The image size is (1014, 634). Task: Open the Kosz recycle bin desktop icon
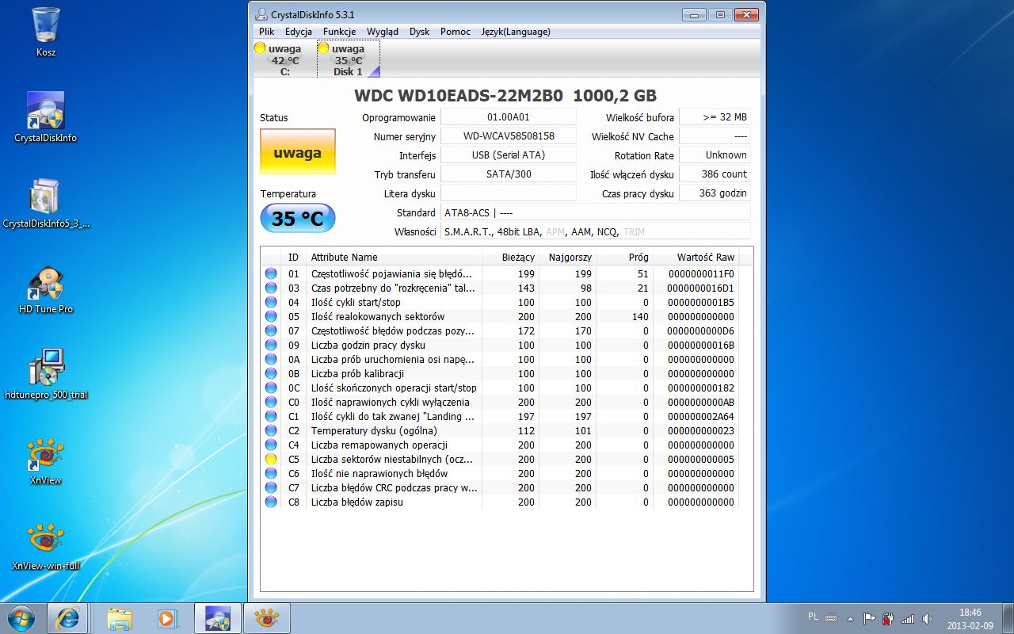(46, 32)
